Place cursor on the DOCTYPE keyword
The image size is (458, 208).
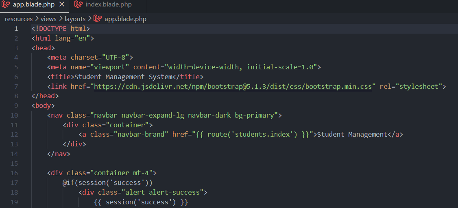(x=53, y=29)
